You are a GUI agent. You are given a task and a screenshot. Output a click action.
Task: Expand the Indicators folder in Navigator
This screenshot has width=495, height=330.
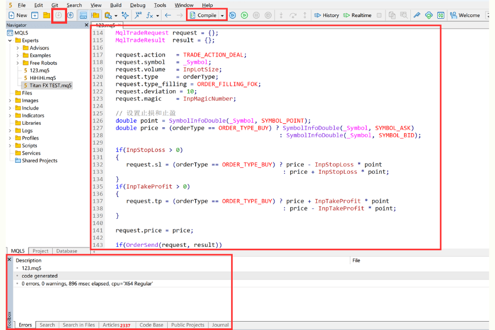(10, 116)
